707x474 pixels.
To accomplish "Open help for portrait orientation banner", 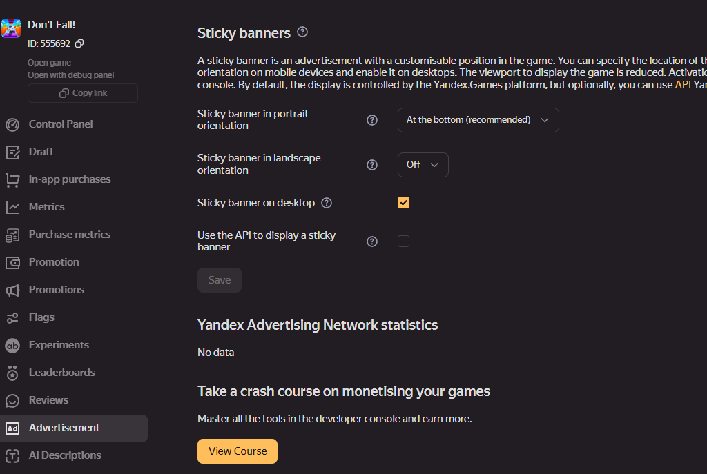I will [x=372, y=120].
